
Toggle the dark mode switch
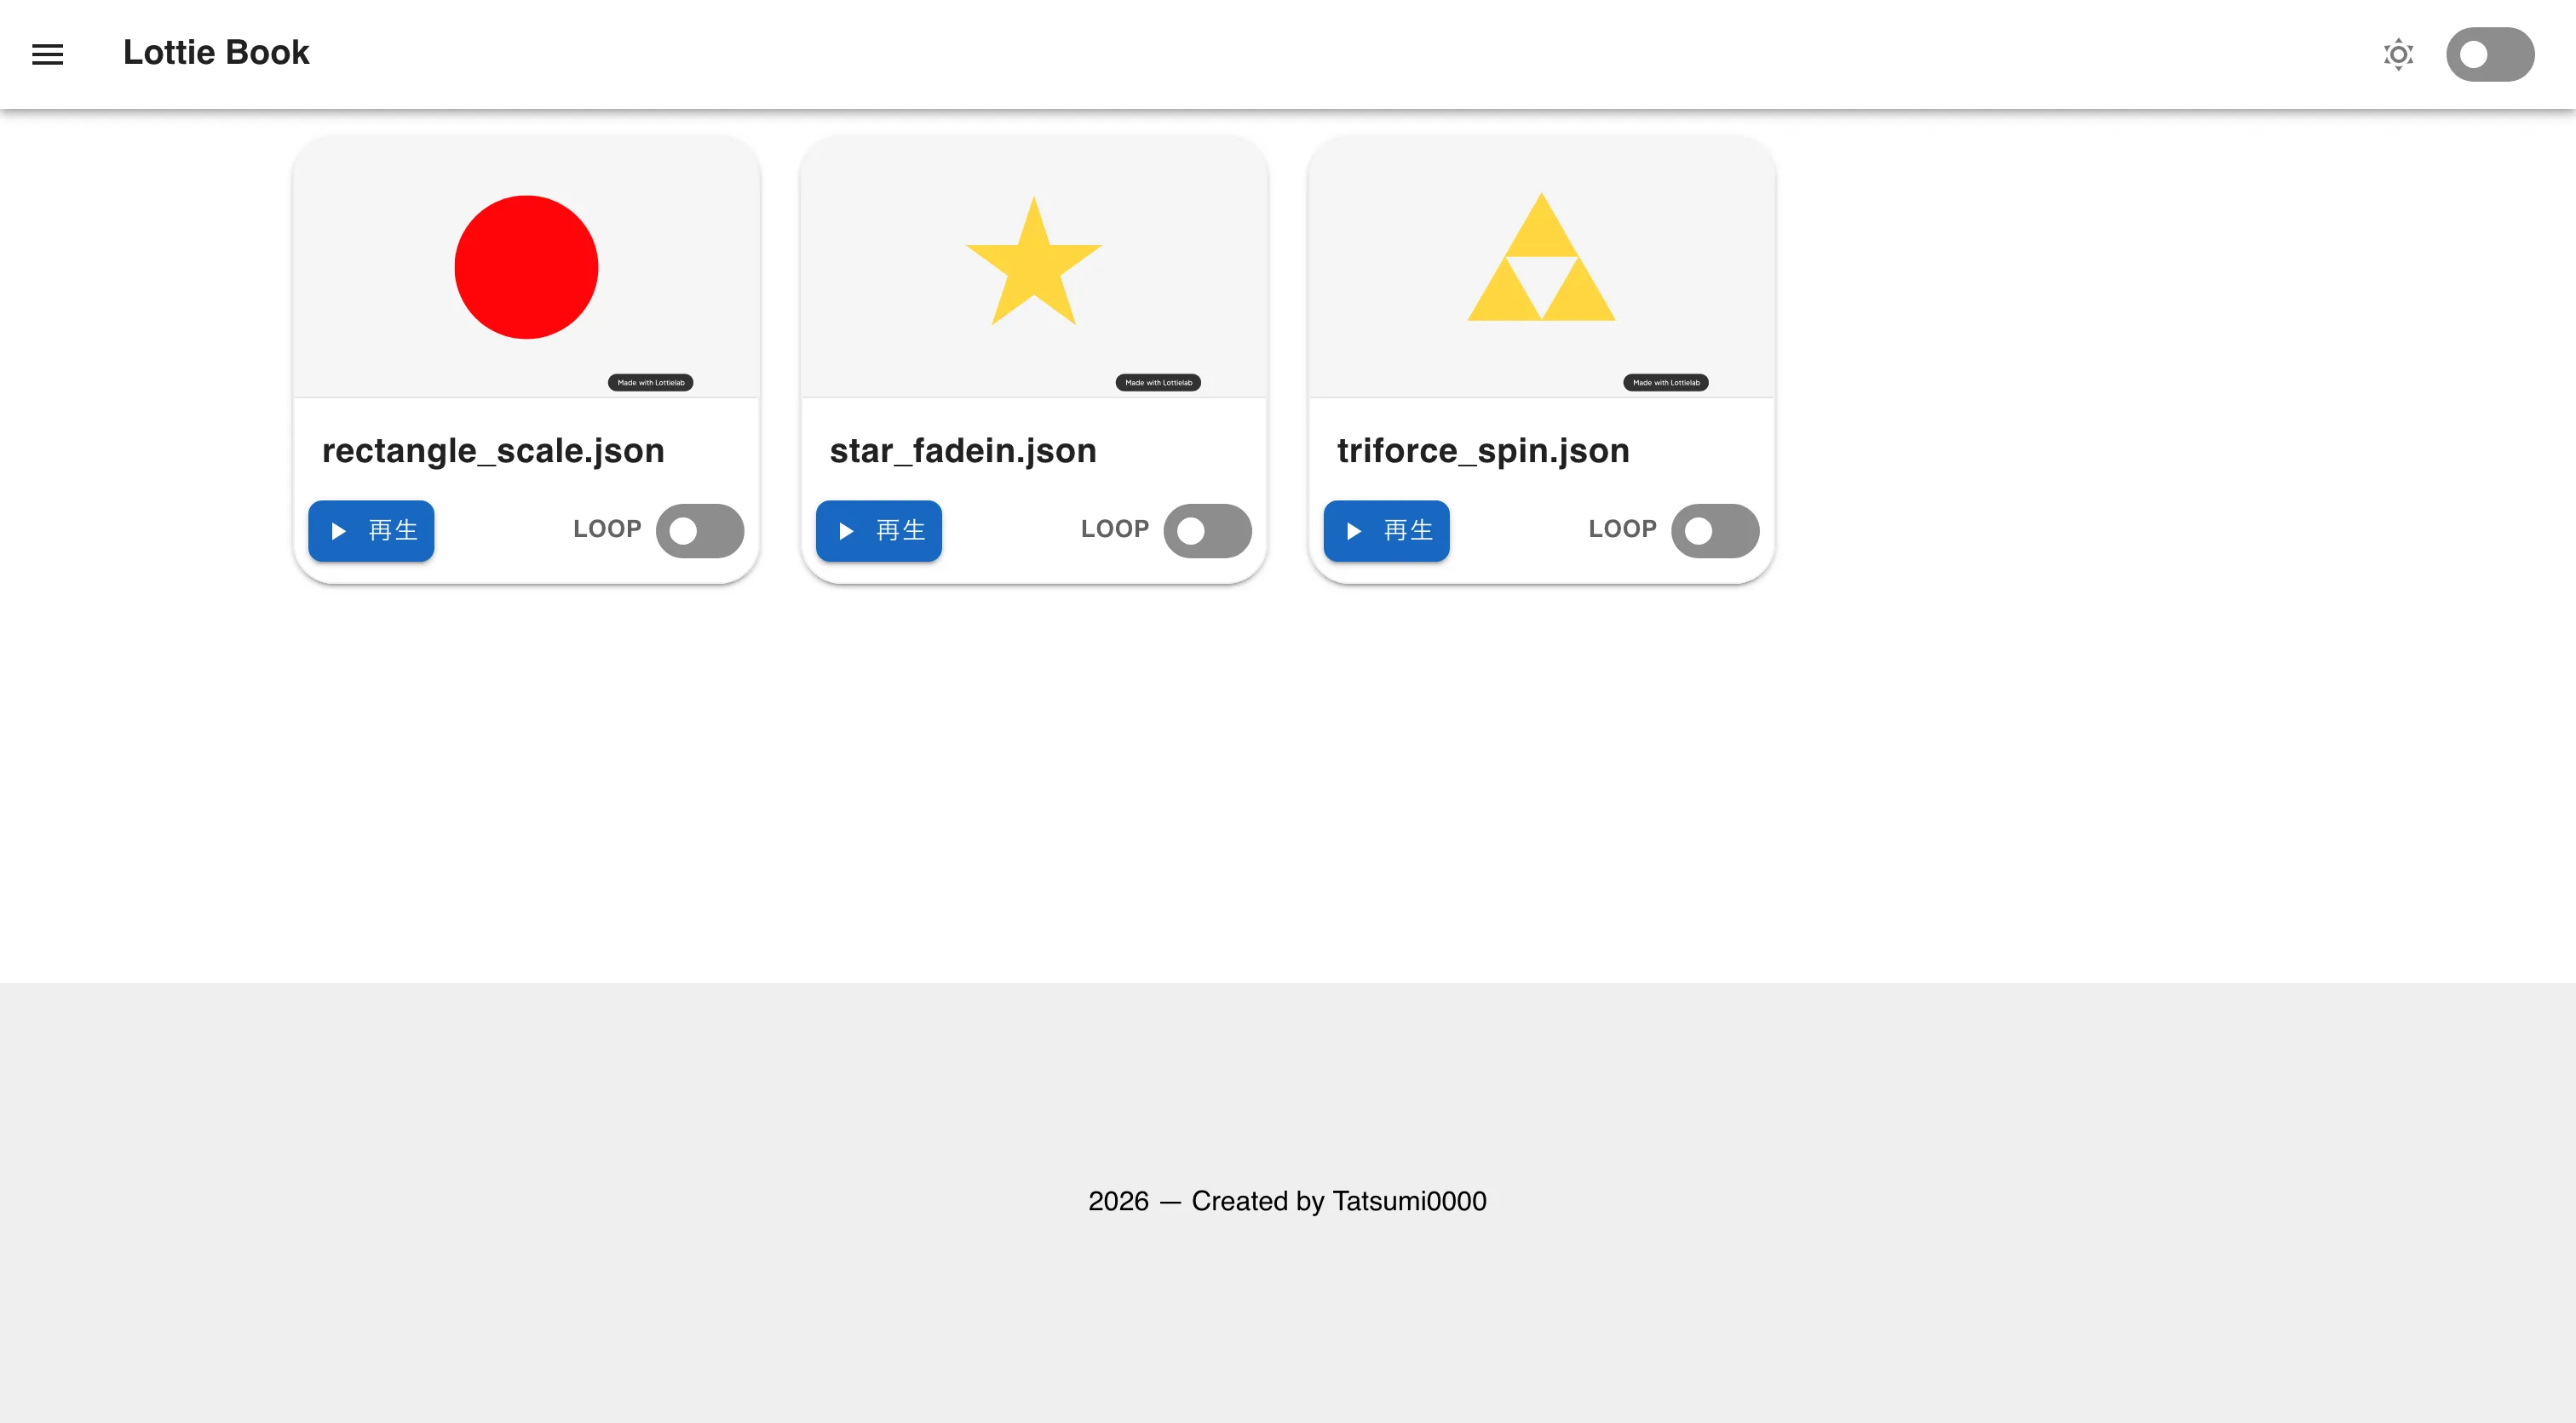(2489, 54)
